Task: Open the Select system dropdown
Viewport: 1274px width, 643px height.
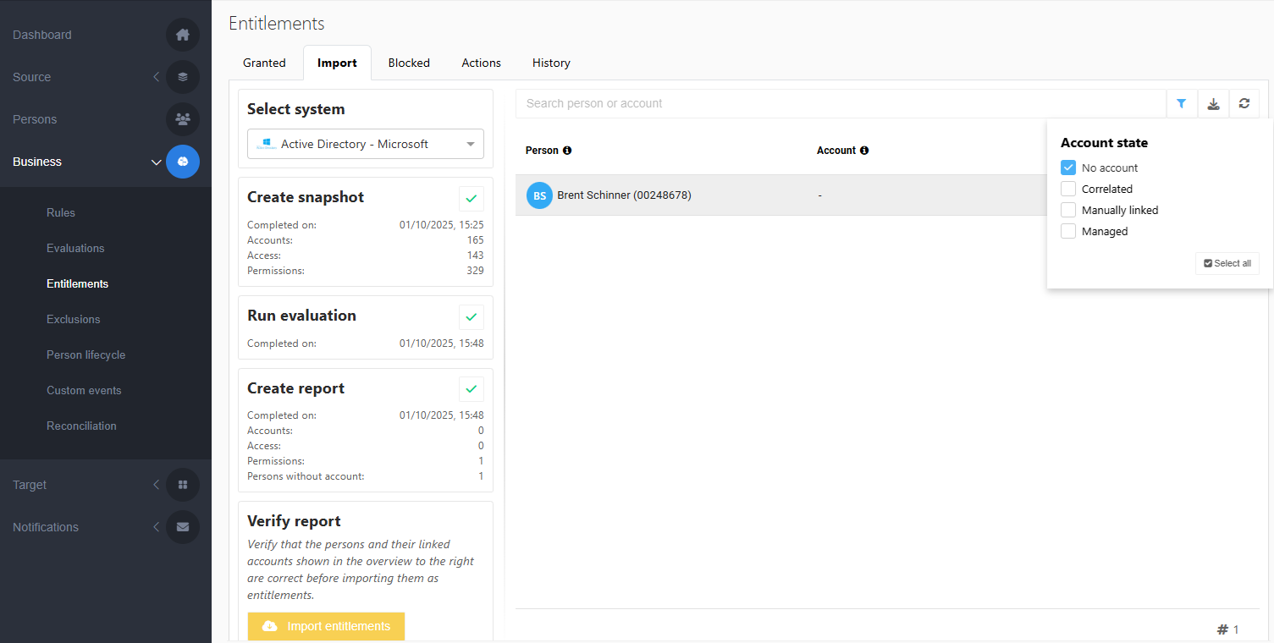Action: pos(366,144)
